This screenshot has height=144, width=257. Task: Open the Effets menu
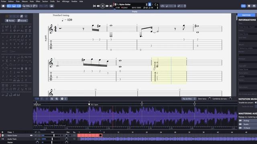click(38, 1)
